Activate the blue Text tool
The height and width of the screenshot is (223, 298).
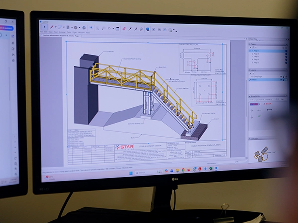[91, 28]
